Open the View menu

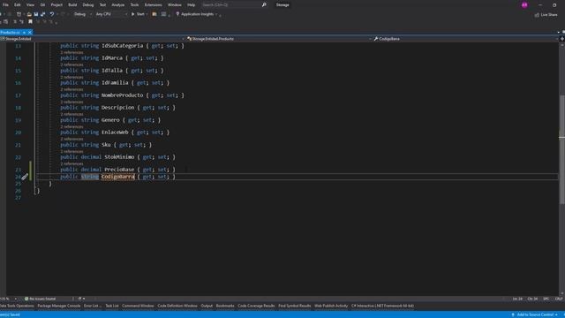(x=30, y=4)
